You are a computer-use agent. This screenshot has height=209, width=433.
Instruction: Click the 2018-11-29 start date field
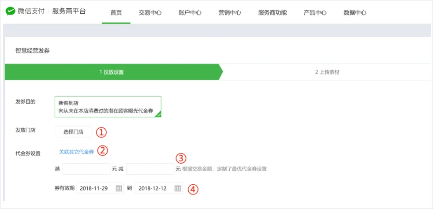[x=95, y=188]
